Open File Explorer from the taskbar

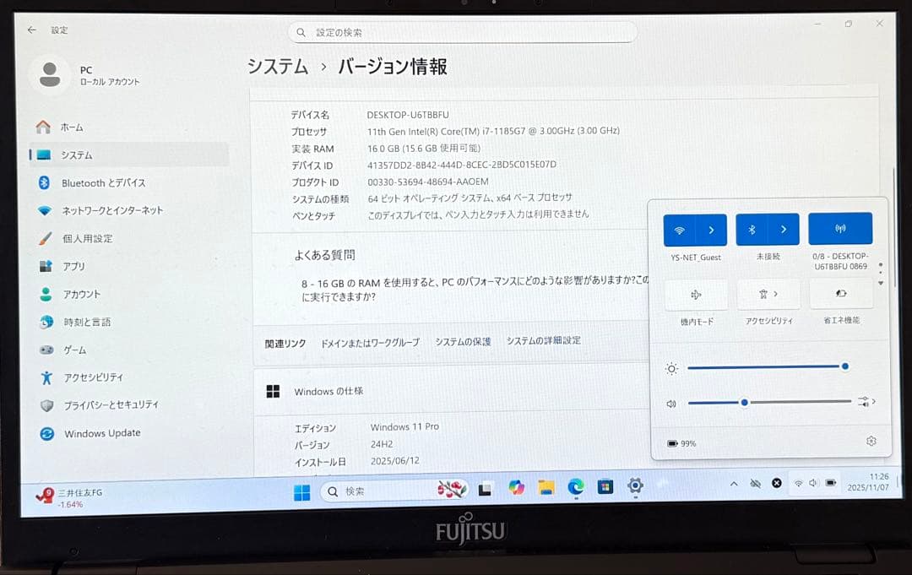pyautogui.click(x=546, y=487)
